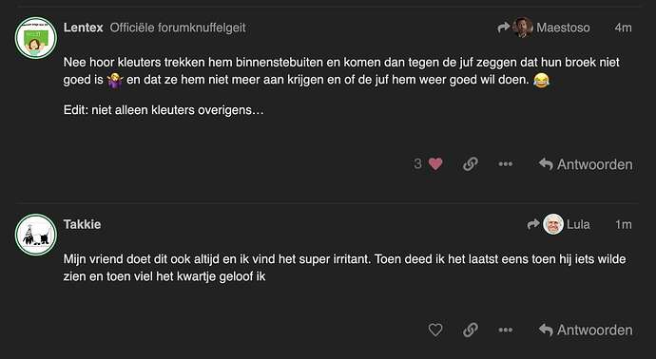This screenshot has width=656, height=359.
Task: Open Takkie's profile avatar
Action: point(36,235)
